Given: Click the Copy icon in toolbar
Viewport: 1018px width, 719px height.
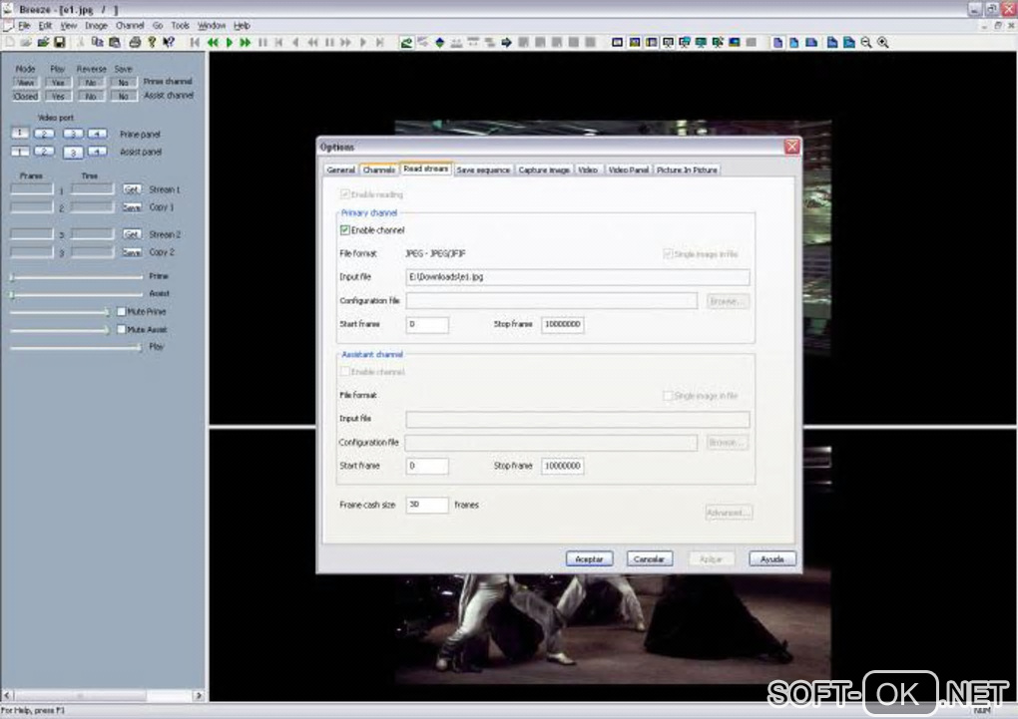Looking at the screenshot, I should pos(98,42).
